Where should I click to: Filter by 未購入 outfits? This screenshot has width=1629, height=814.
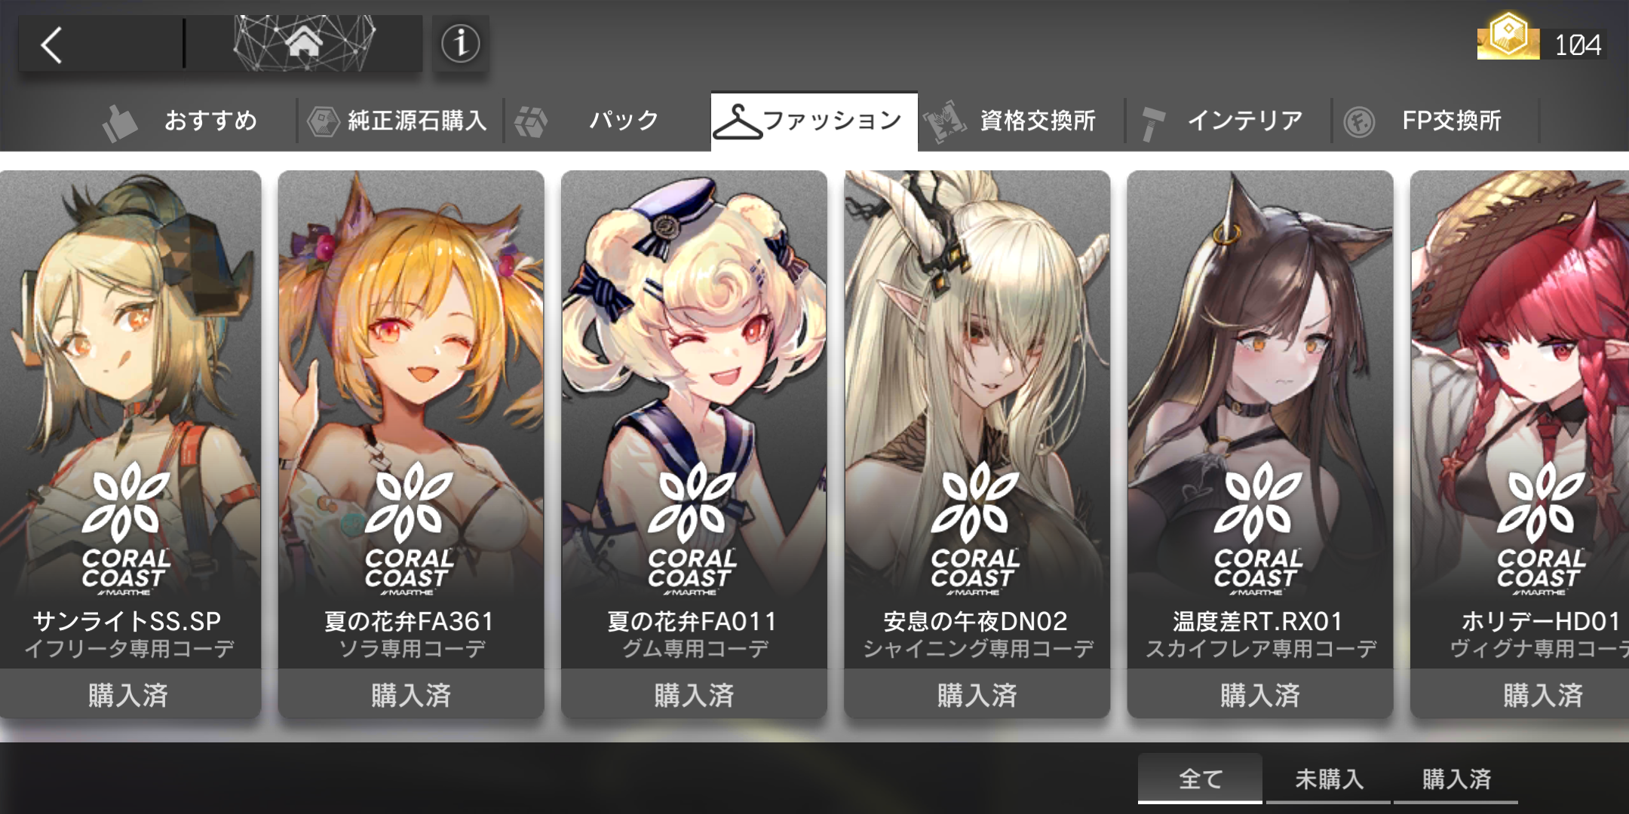pyautogui.click(x=1328, y=778)
